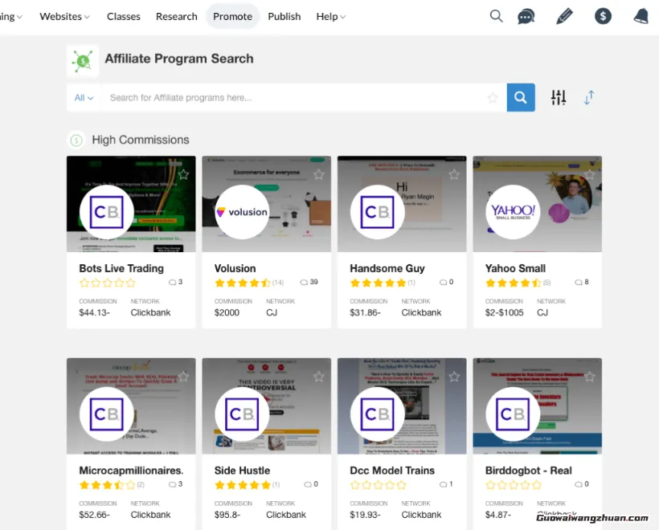Click the Yahoo Small Business logo circle
This screenshot has height=530, width=659.
tap(513, 212)
